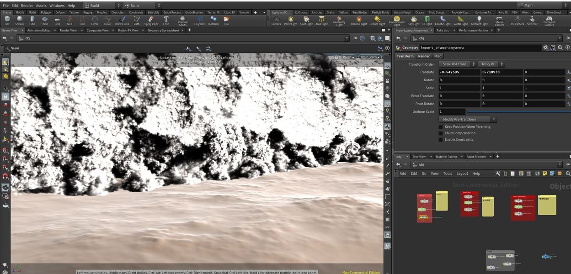Image resolution: width=571 pixels, height=274 pixels.
Task: Click the Torus shelf tool
Action: (x=44, y=20)
